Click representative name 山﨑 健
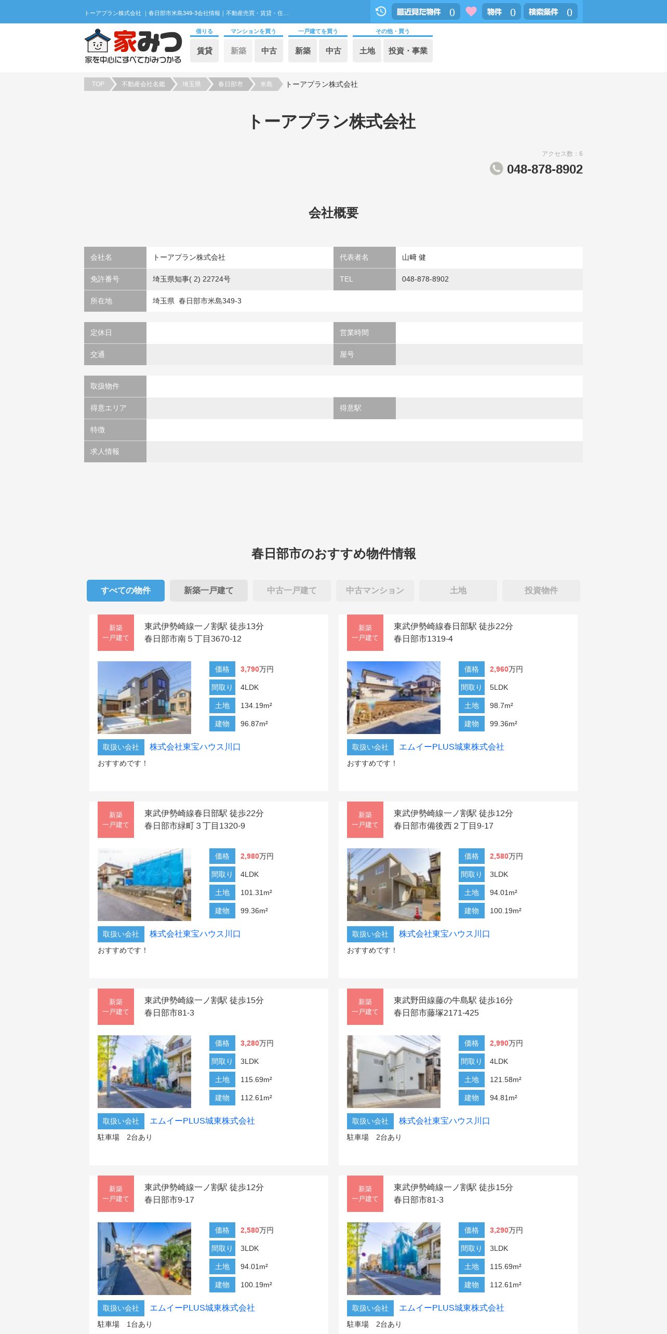Image resolution: width=667 pixels, height=1334 pixels. [x=413, y=258]
